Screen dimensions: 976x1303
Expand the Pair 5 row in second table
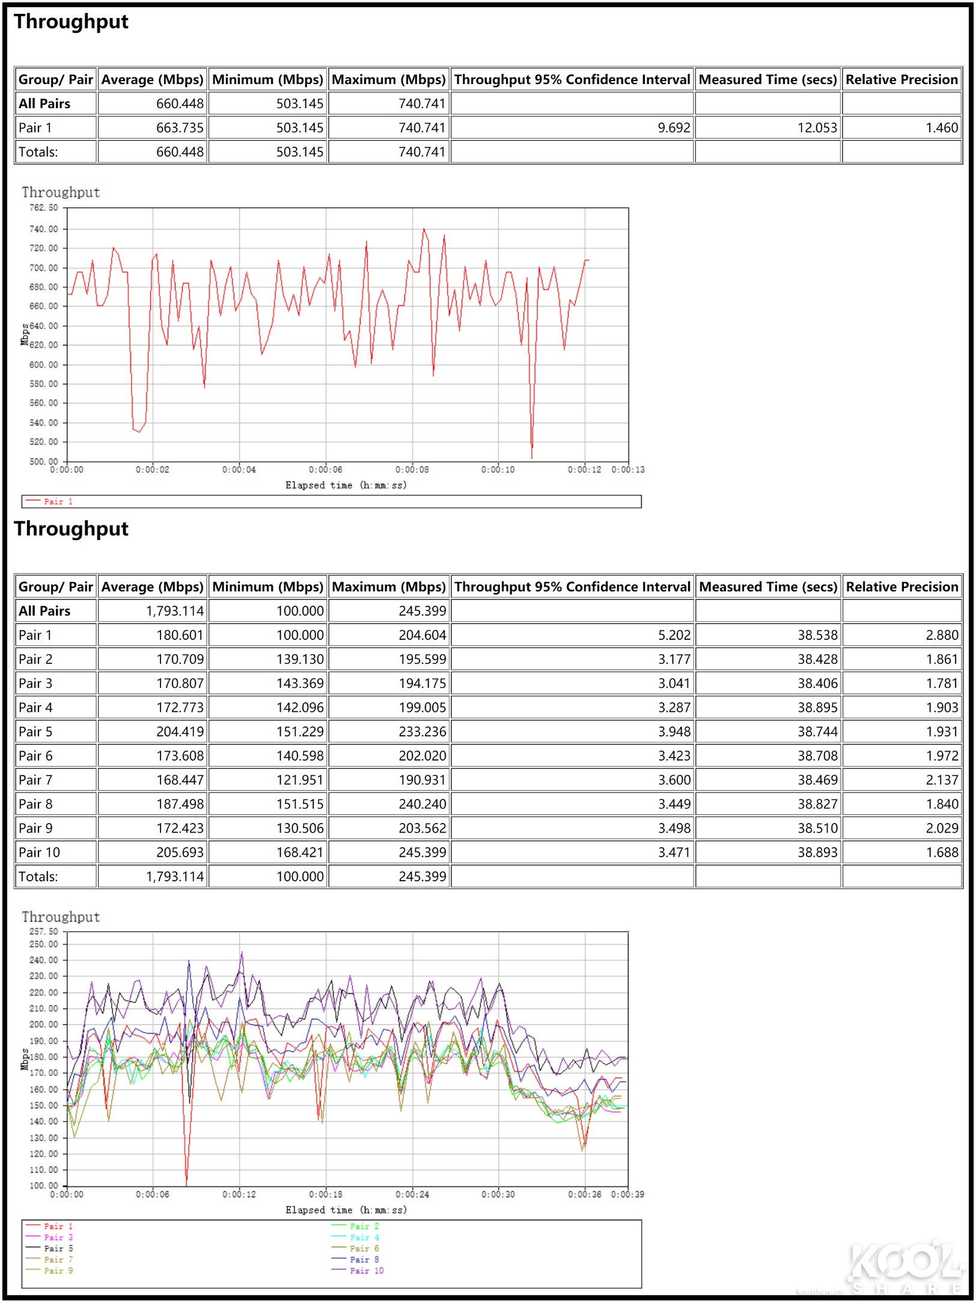click(36, 732)
